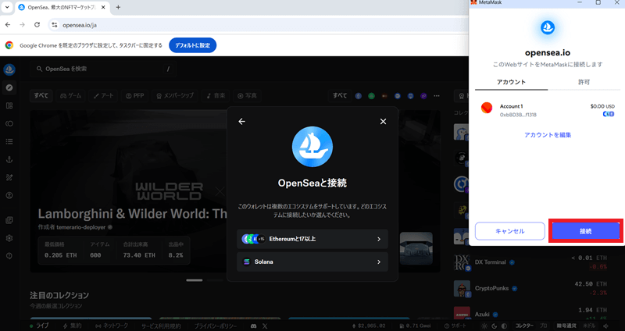Click Chrome's back navigation arrow

8,25
